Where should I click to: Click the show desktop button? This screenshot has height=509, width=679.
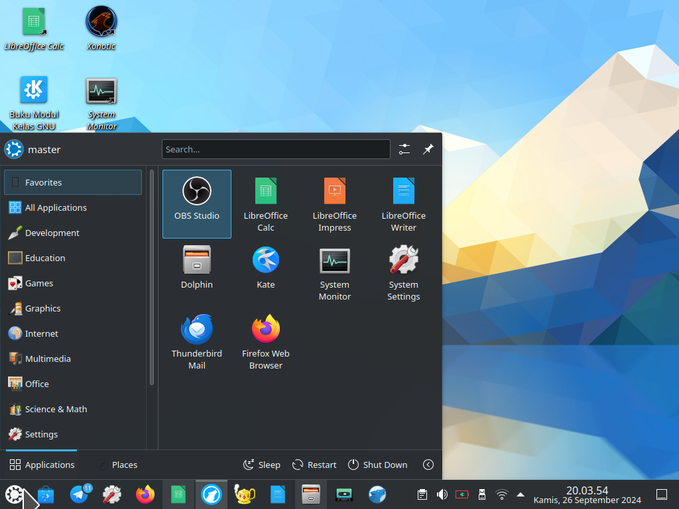pos(662,494)
